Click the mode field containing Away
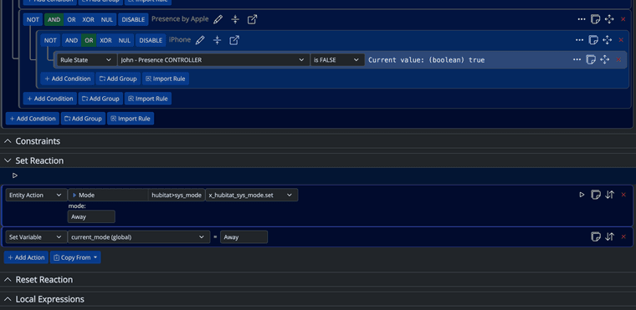 (x=91, y=216)
